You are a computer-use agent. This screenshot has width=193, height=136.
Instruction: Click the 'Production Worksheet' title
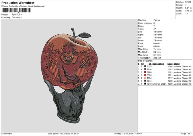point(18,3)
